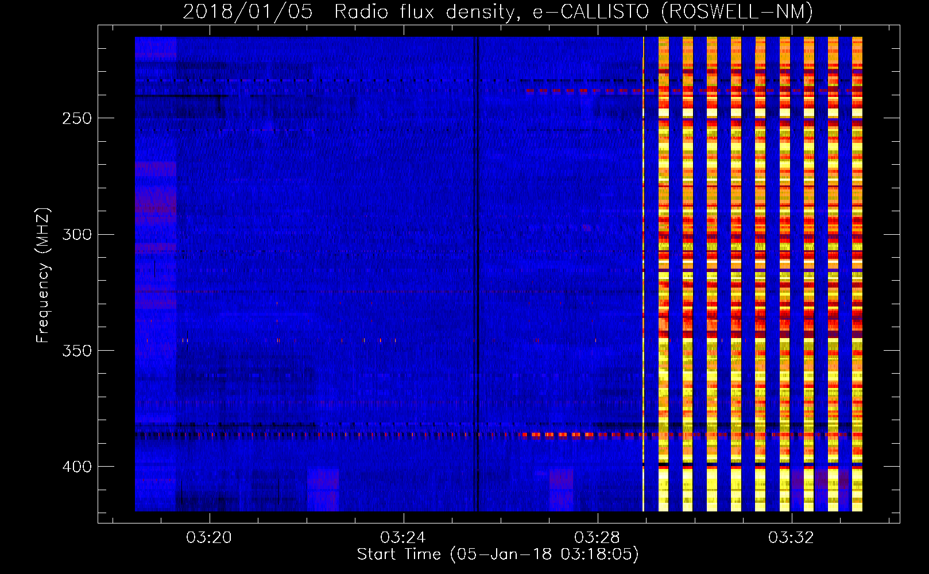Image resolution: width=929 pixels, height=574 pixels.
Task: Click the 350 frequency tick label
Action: pos(77,351)
